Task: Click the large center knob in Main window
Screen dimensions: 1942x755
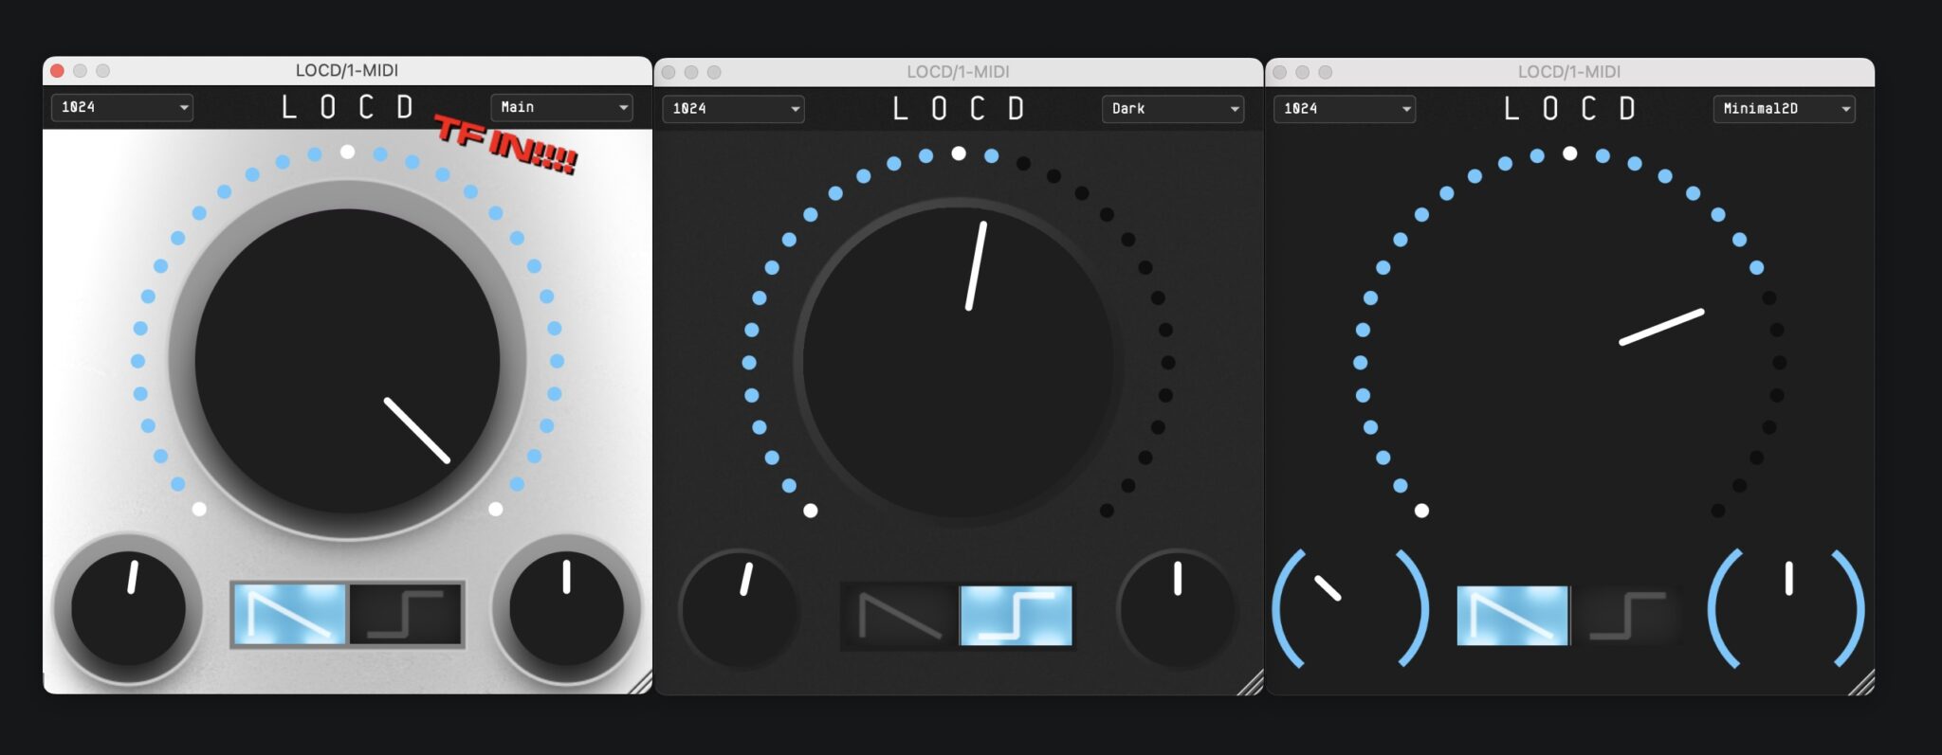Action: point(347,361)
